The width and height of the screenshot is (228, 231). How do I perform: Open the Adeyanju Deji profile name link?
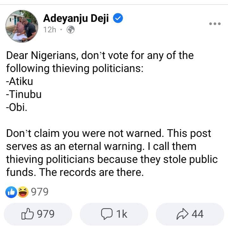(x=76, y=18)
